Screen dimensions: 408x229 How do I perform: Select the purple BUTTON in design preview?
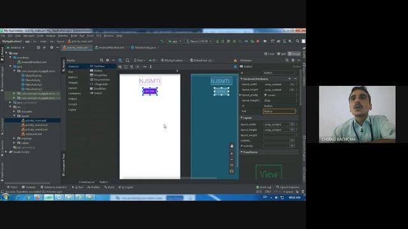(x=150, y=92)
